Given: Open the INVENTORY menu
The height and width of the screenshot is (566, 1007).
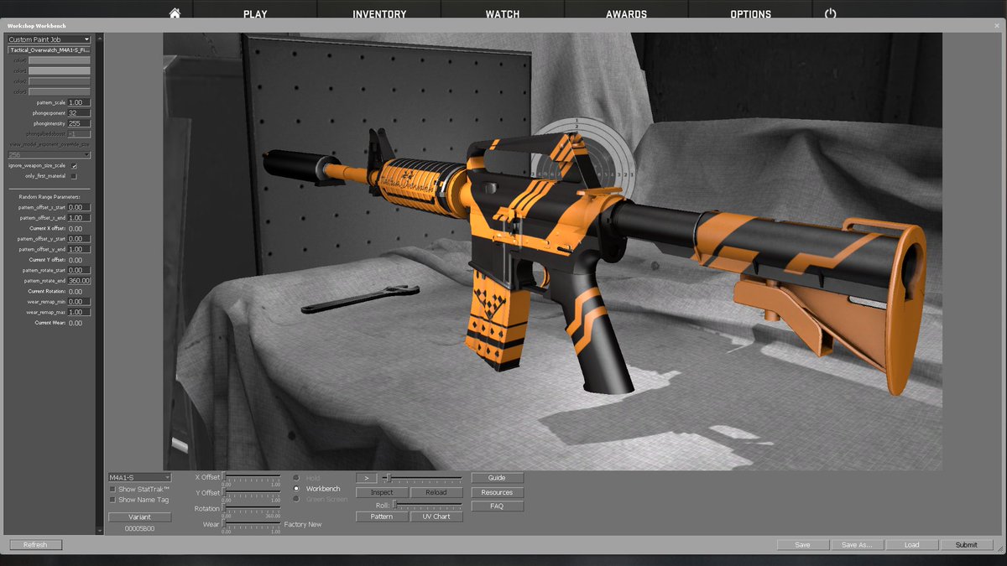Looking at the screenshot, I should [379, 14].
